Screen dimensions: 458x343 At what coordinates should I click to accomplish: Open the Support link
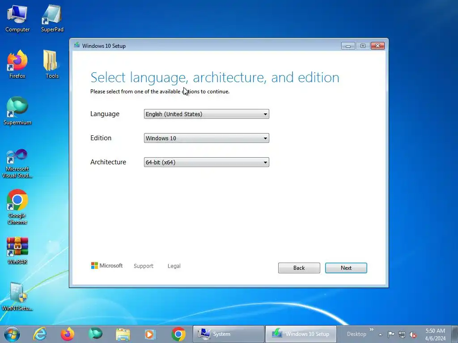[x=144, y=266]
